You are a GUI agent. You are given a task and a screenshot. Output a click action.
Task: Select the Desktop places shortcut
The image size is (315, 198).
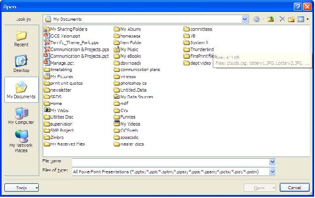21,64
